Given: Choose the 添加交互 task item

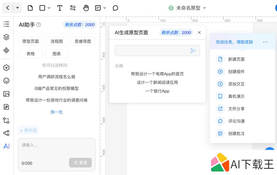Looking at the screenshot, I should (x=236, y=84).
